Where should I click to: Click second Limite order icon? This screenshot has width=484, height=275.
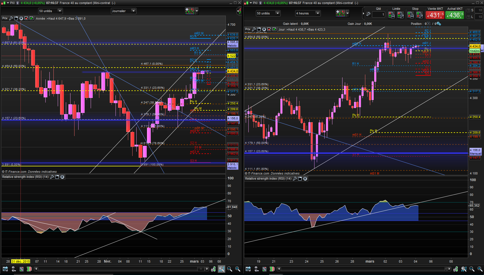401,15
